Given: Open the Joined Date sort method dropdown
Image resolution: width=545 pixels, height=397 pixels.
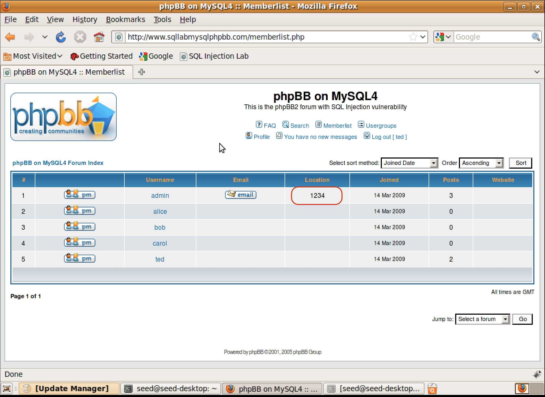Looking at the screenshot, I should pos(409,163).
